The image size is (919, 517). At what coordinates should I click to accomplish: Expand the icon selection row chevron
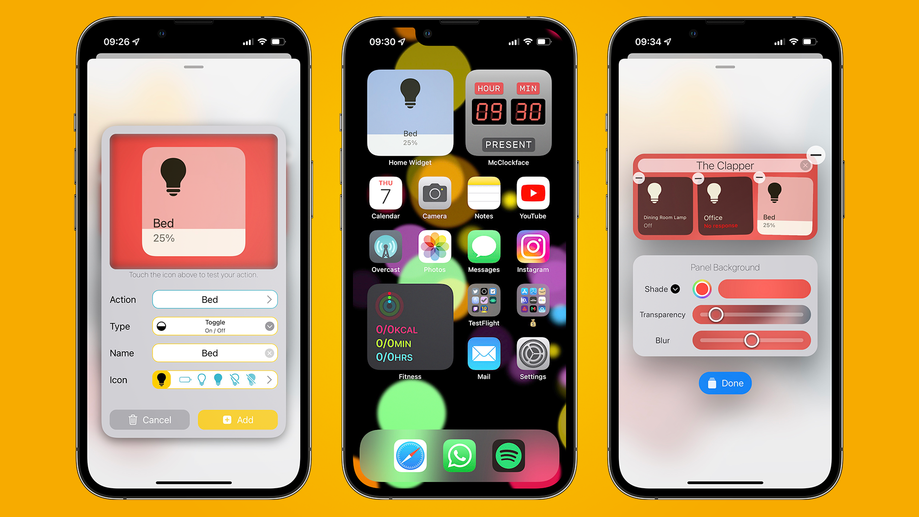tap(271, 379)
